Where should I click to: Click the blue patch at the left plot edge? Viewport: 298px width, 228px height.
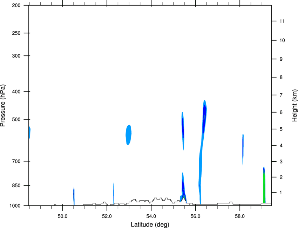coord(30,133)
